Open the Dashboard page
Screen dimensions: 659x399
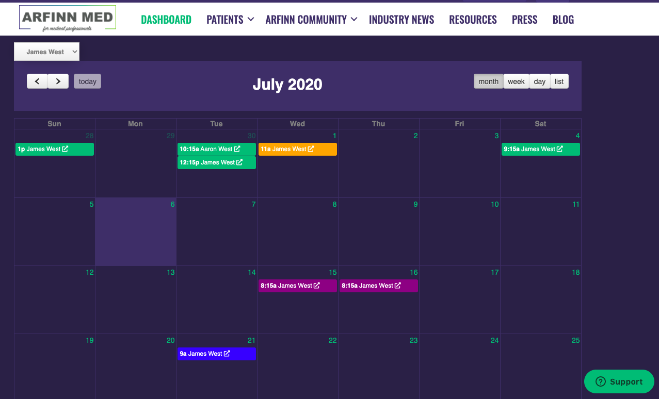coord(166,20)
